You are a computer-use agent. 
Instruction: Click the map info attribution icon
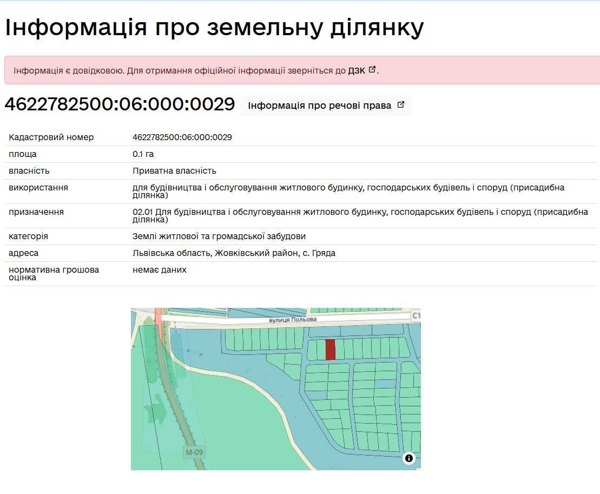tap(408, 458)
